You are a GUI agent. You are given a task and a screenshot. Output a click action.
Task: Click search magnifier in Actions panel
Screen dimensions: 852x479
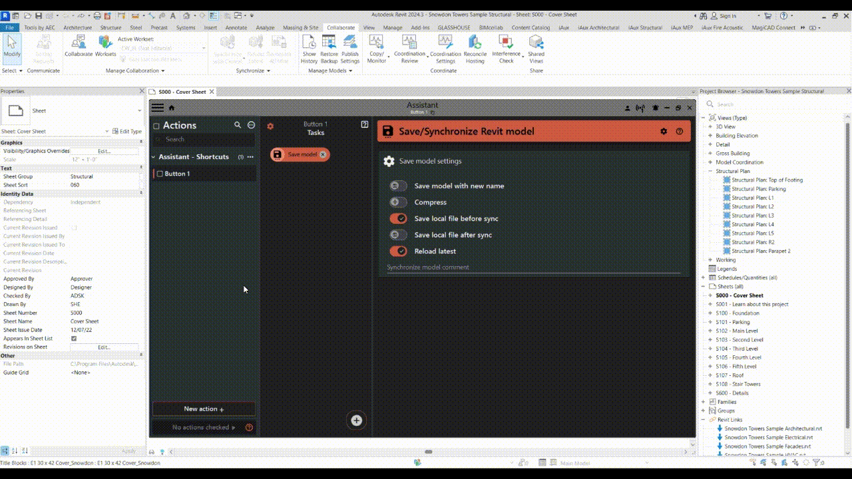[238, 125]
